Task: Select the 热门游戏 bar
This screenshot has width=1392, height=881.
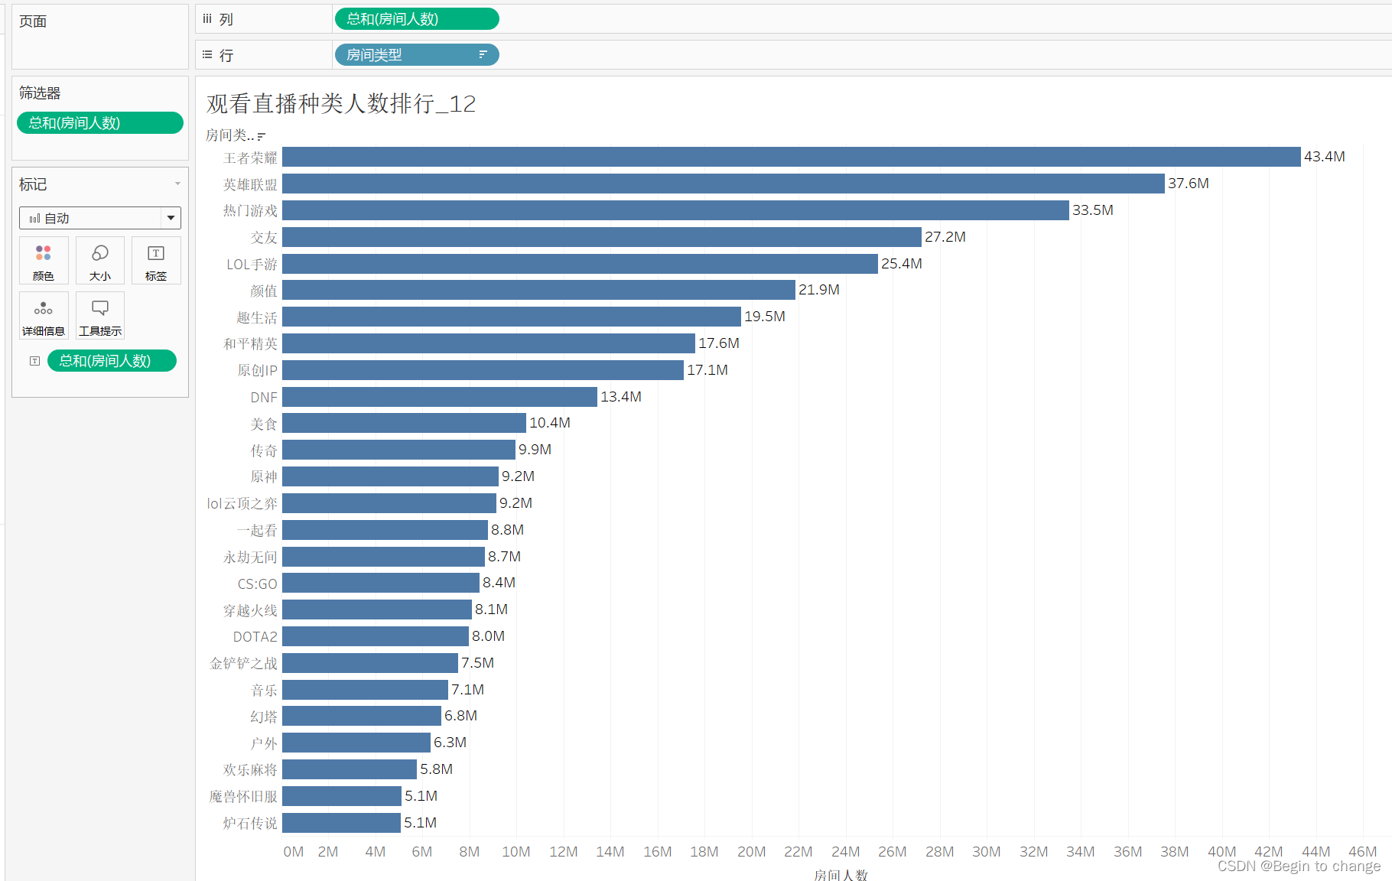Action: pyautogui.click(x=675, y=210)
